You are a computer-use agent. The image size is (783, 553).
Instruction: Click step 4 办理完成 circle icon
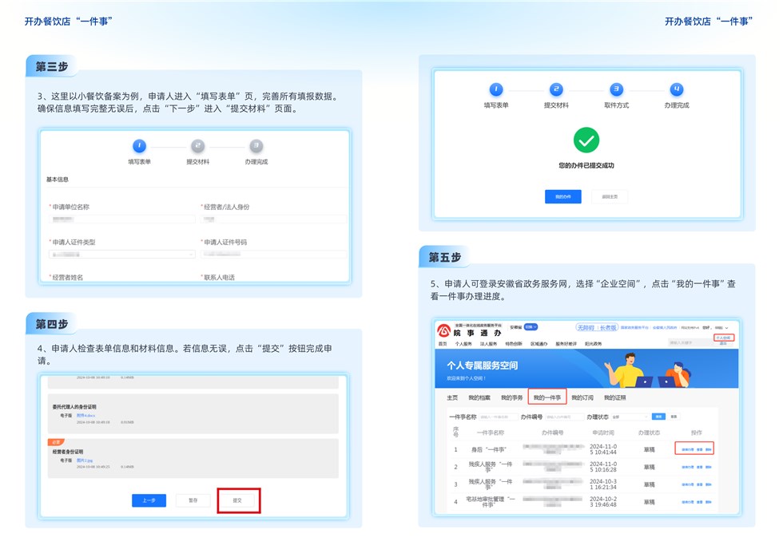coord(677,89)
